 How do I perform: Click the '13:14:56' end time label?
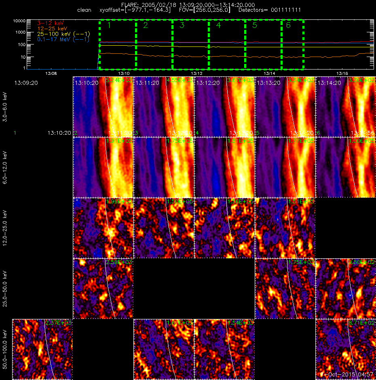362,133
